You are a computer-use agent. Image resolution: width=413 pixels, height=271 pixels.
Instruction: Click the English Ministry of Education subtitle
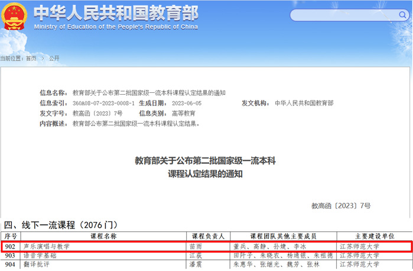coord(116,27)
